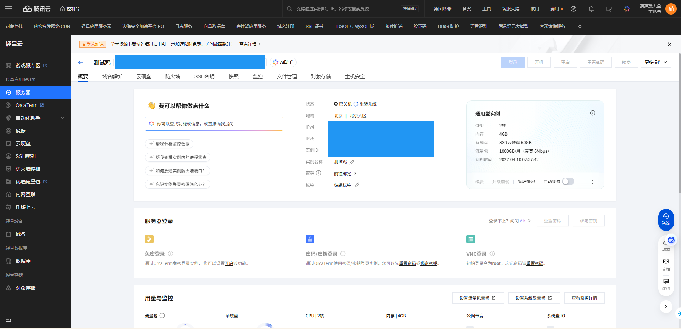This screenshot has width=681, height=329.
Task: Click the AI assistant question input box
Action: coord(214,124)
